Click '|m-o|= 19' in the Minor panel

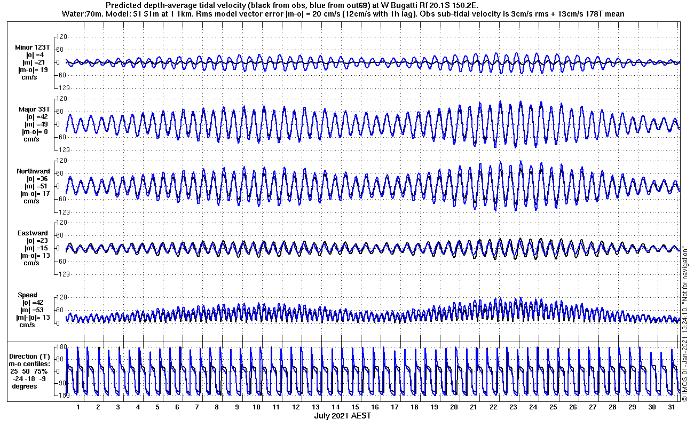pos(34,70)
